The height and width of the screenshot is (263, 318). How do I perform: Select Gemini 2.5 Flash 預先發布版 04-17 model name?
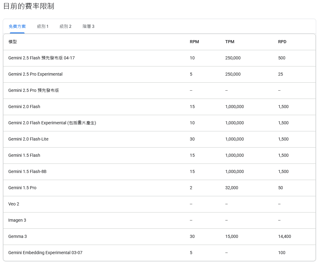tap(41, 58)
